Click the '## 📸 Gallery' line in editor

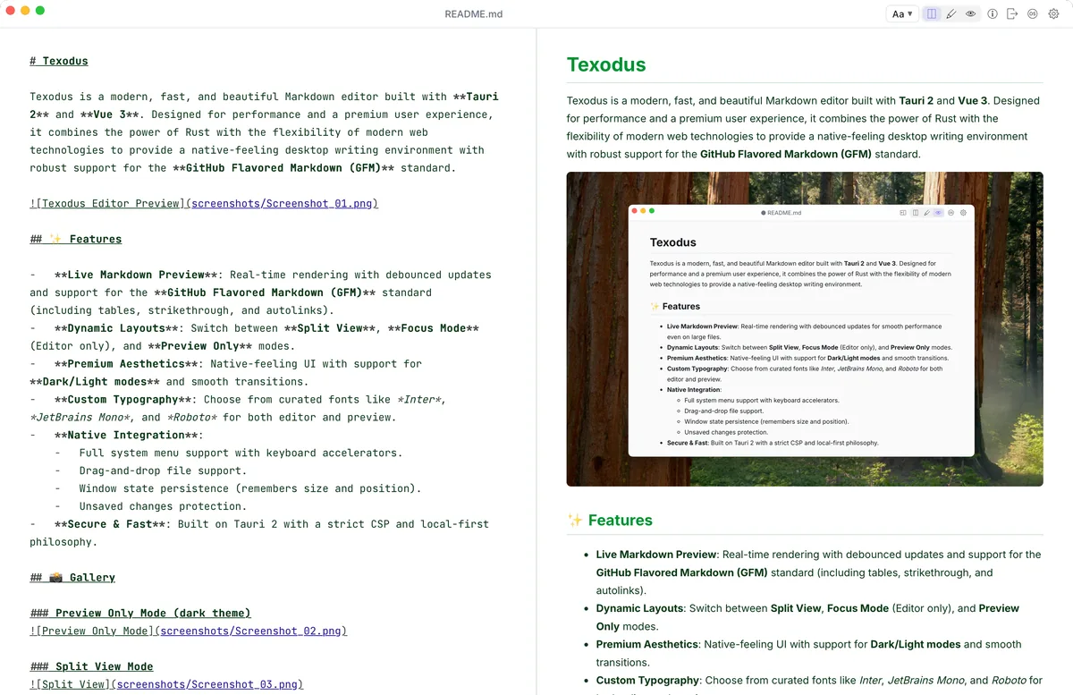point(72,577)
